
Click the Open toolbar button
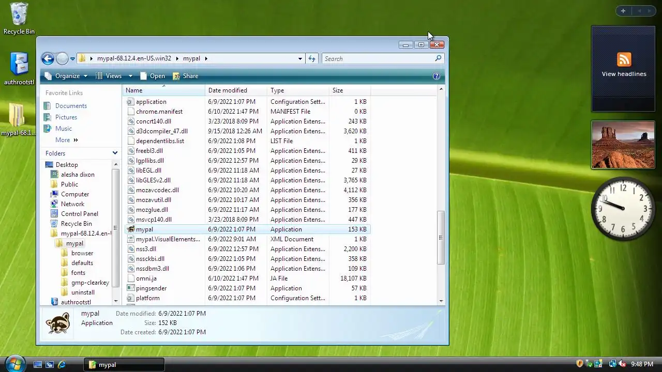tap(153, 76)
